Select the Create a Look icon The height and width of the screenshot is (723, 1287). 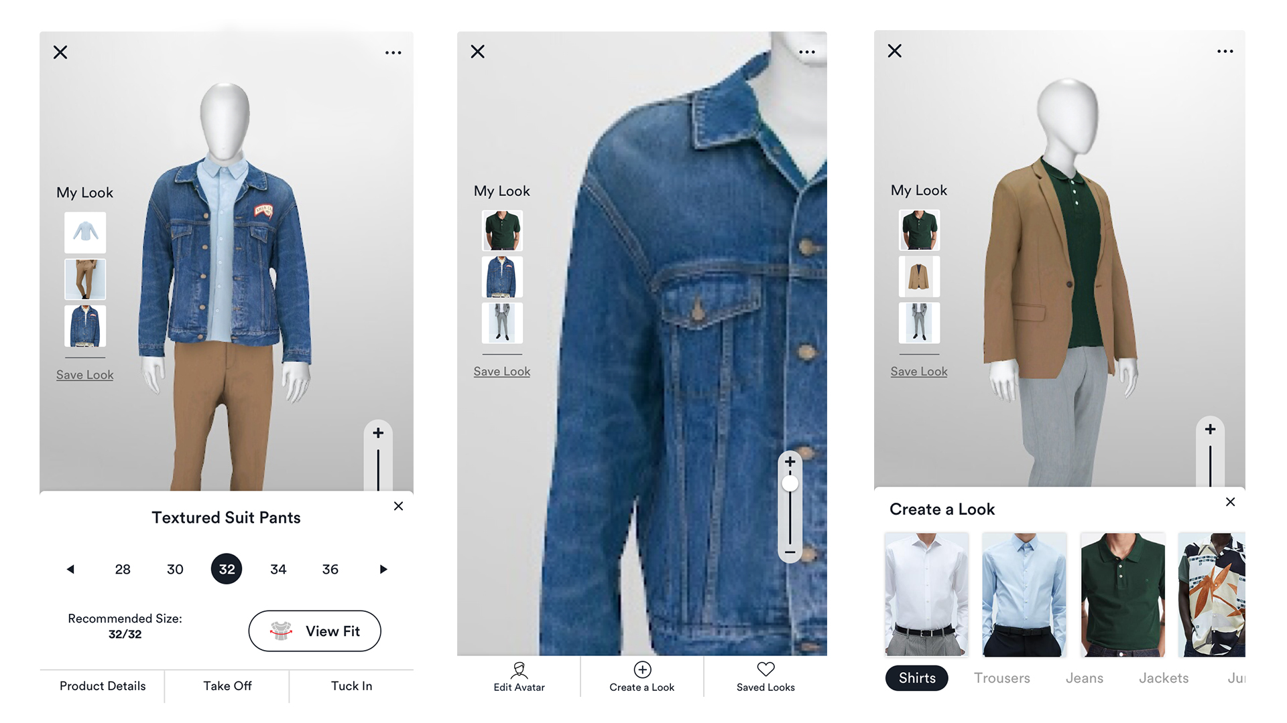coord(643,668)
